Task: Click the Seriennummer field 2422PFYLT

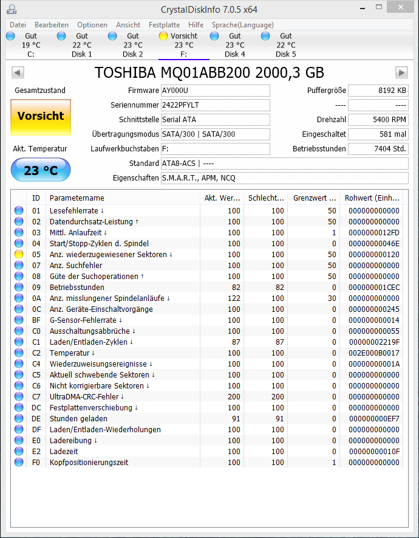Action: [x=216, y=105]
